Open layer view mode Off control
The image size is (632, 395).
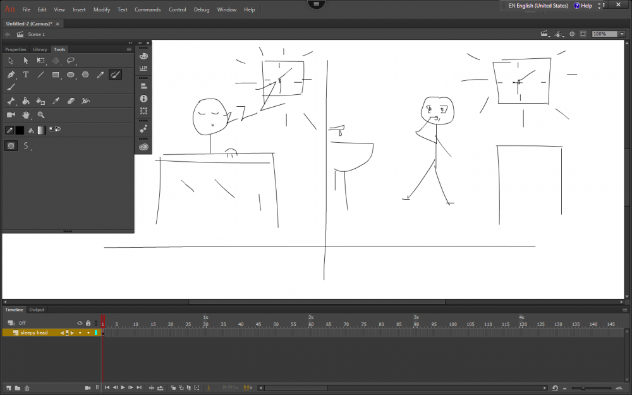[17, 323]
